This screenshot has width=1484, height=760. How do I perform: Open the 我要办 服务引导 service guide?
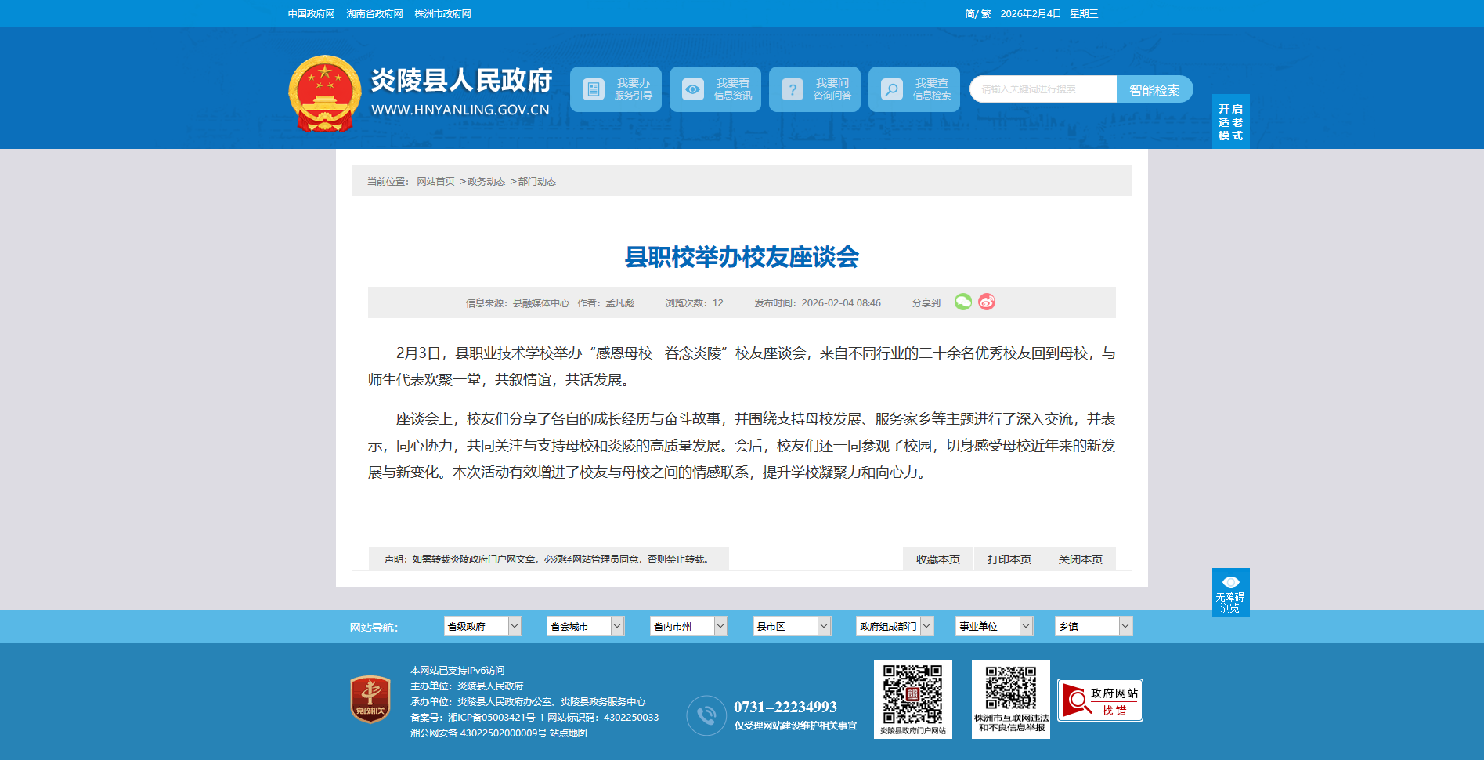616,89
